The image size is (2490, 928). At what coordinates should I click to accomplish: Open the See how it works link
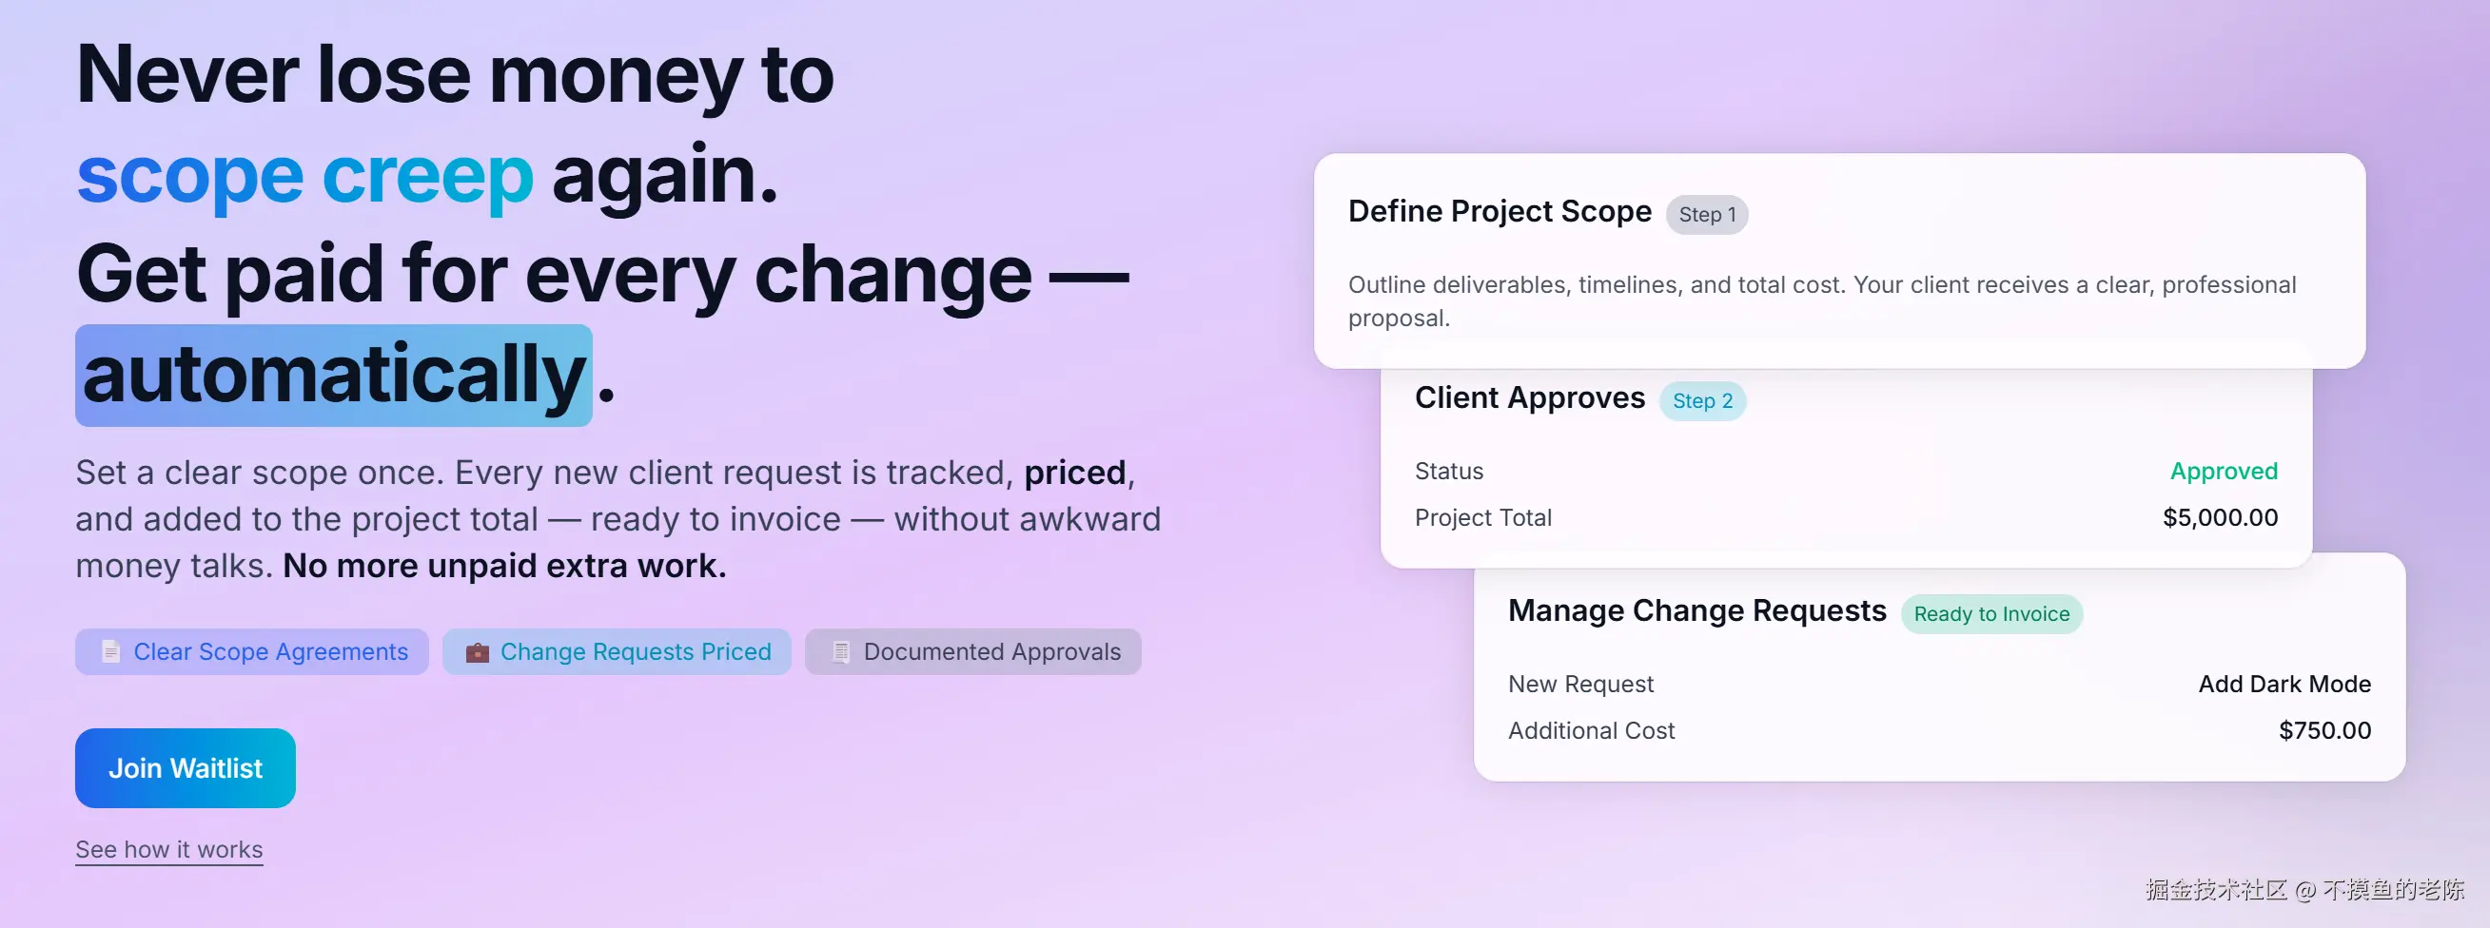coord(169,849)
